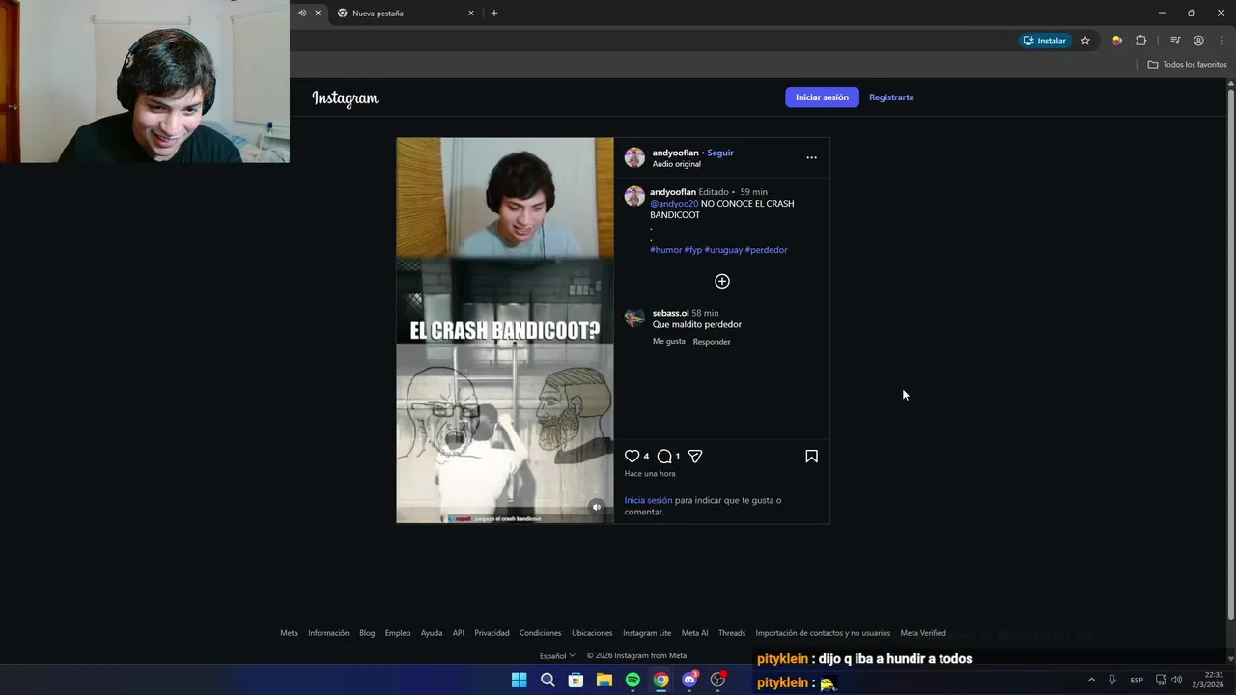Open the API footer link

459,633
